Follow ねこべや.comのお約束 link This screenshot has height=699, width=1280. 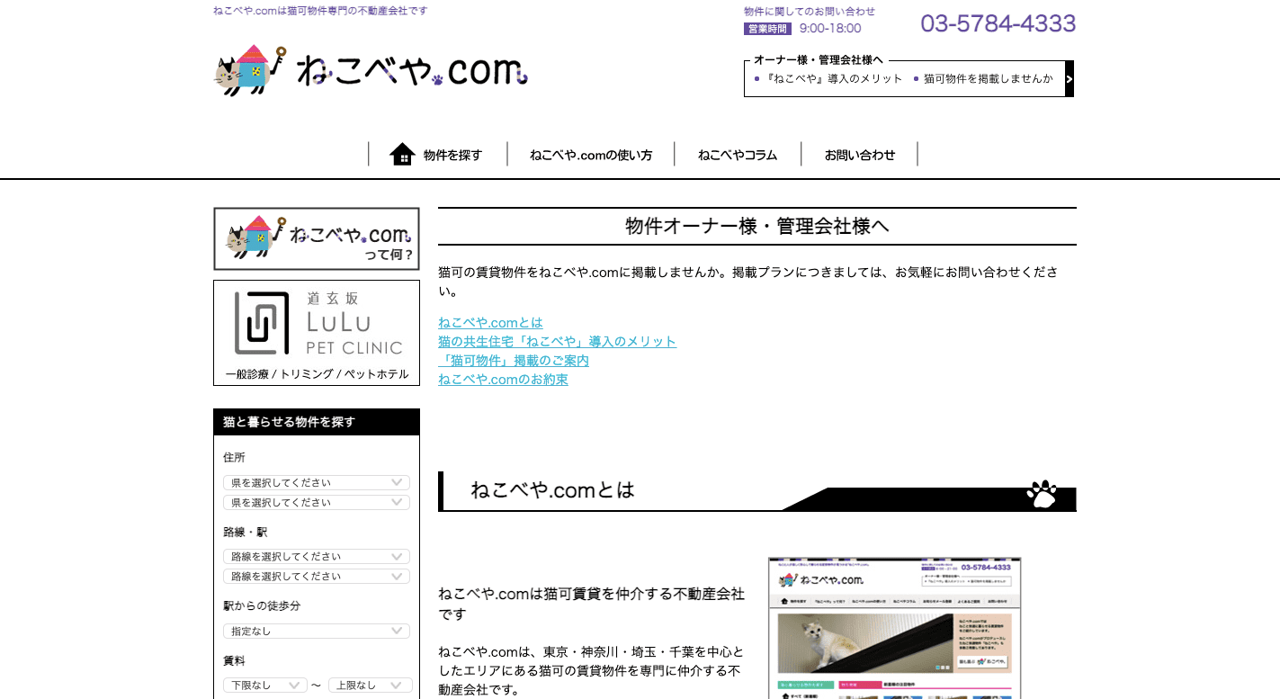tap(503, 380)
